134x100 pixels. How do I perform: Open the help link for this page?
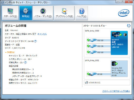coord(116,91)
